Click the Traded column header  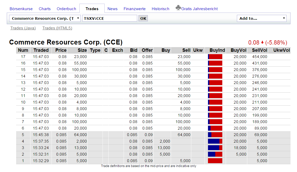point(41,50)
